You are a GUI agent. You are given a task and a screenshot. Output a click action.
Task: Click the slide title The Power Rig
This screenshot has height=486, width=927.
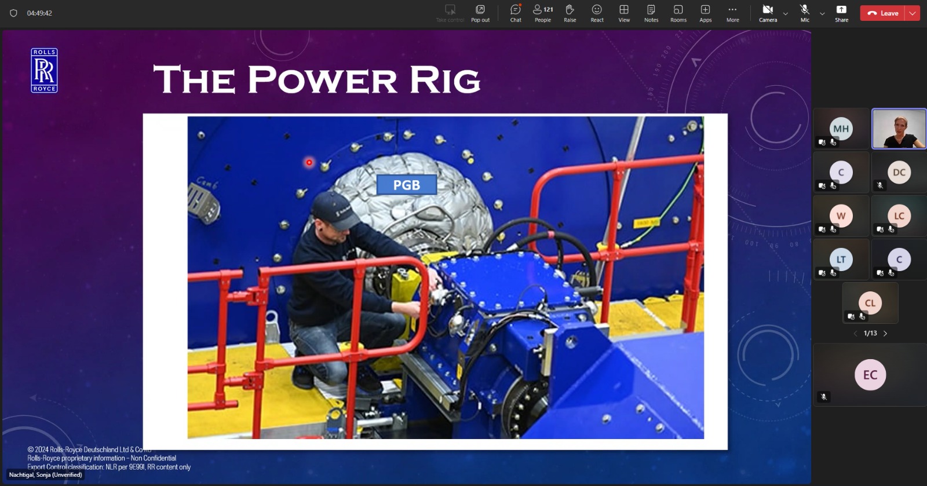pyautogui.click(x=317, y=79)
